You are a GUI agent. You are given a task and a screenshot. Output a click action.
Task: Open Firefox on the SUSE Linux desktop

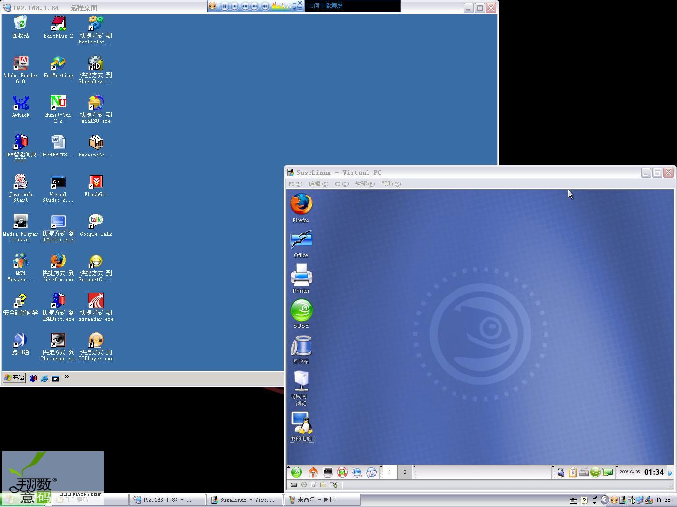click(x=301, y=208)
